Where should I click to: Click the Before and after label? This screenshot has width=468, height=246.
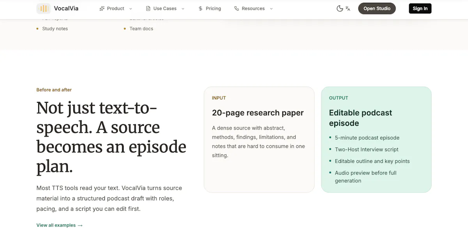pos(54,90)
